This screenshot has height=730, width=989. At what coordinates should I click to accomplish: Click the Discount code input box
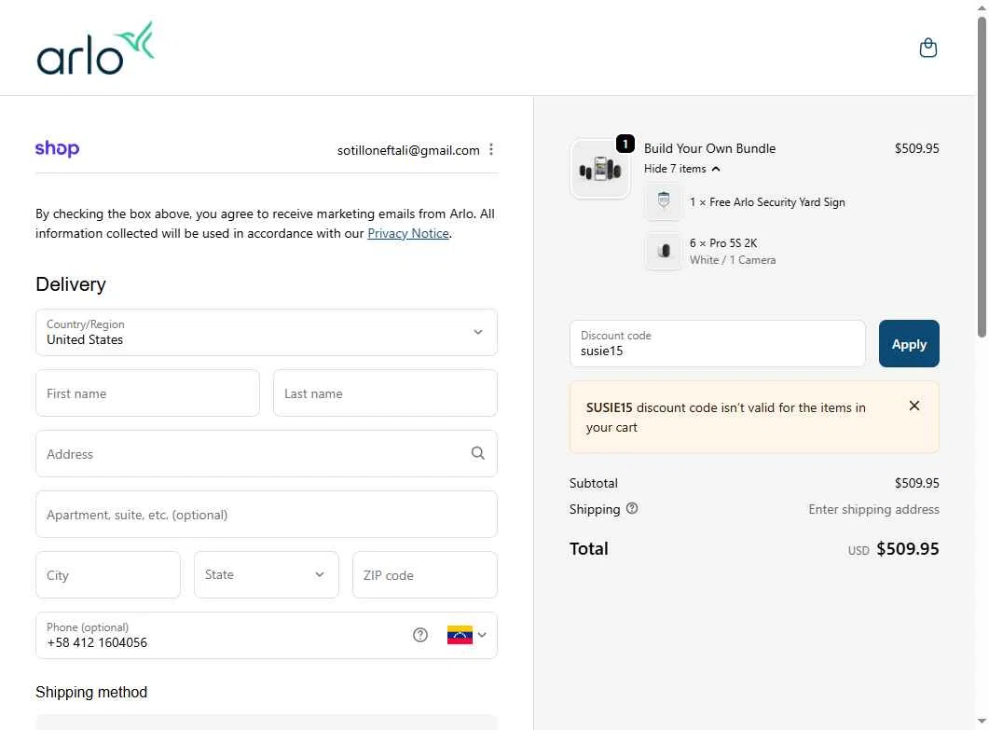pyautogui.click(x=718, y=344)
